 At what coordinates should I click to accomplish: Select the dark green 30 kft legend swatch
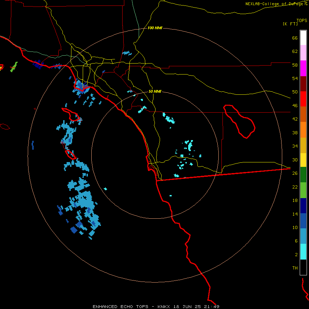303,175
